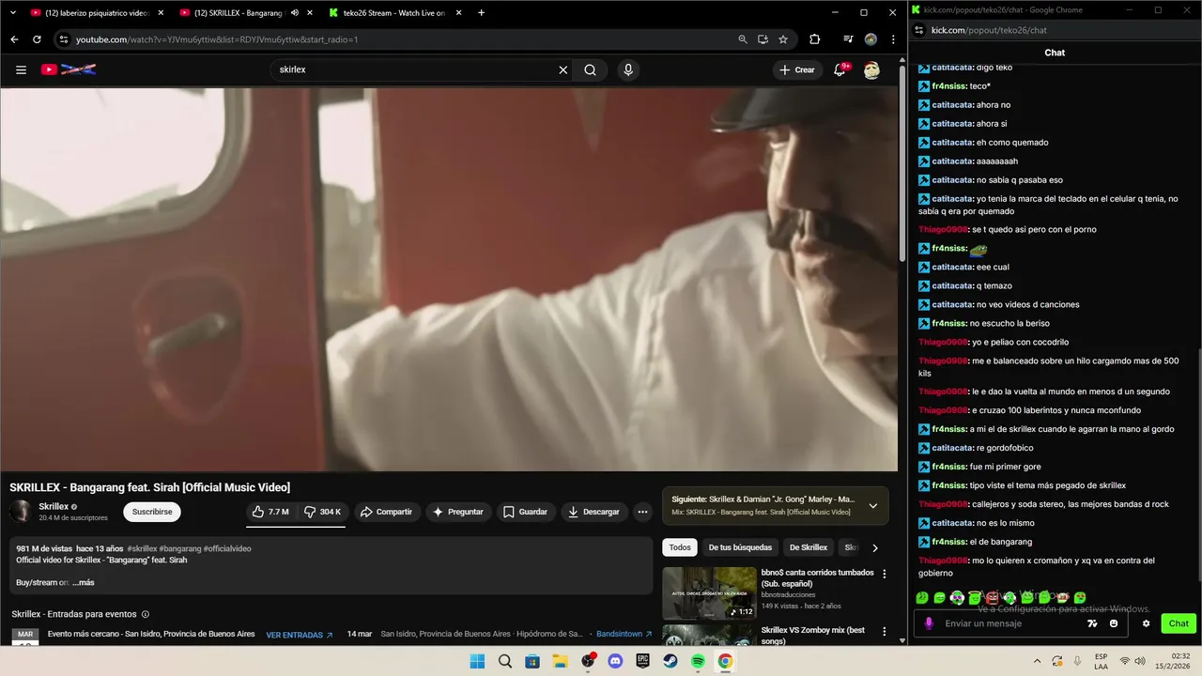Clear the 'skirlex' search text

coord(563,69)
